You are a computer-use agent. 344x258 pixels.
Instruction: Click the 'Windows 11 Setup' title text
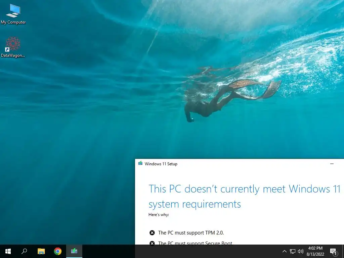tap(161, 164)
